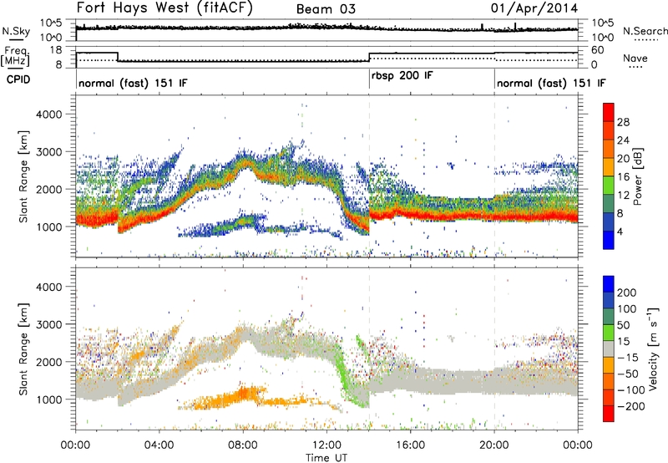Select the 'CPID' row label
668x463 pixels.
18,79
